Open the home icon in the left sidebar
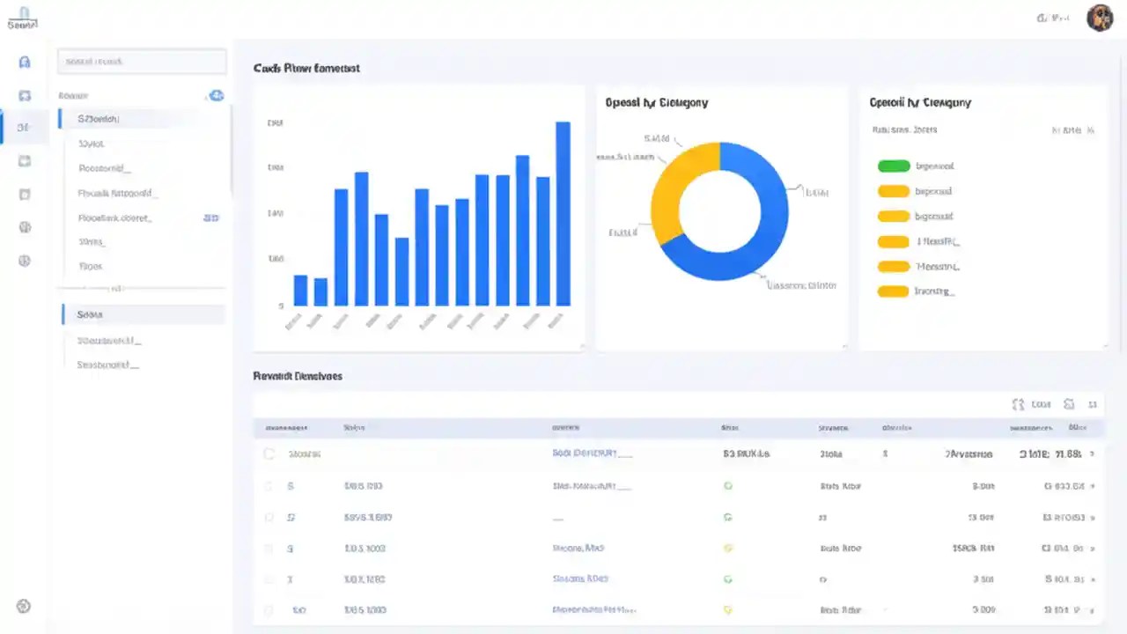 pyautogui.click(x=25, y=62)
